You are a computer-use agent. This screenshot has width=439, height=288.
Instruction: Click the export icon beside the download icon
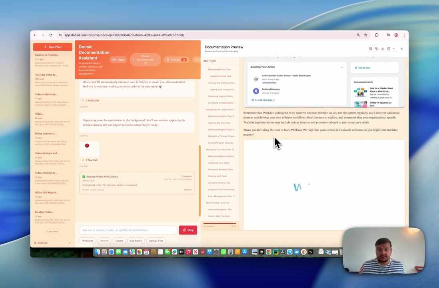pos(389,48)
